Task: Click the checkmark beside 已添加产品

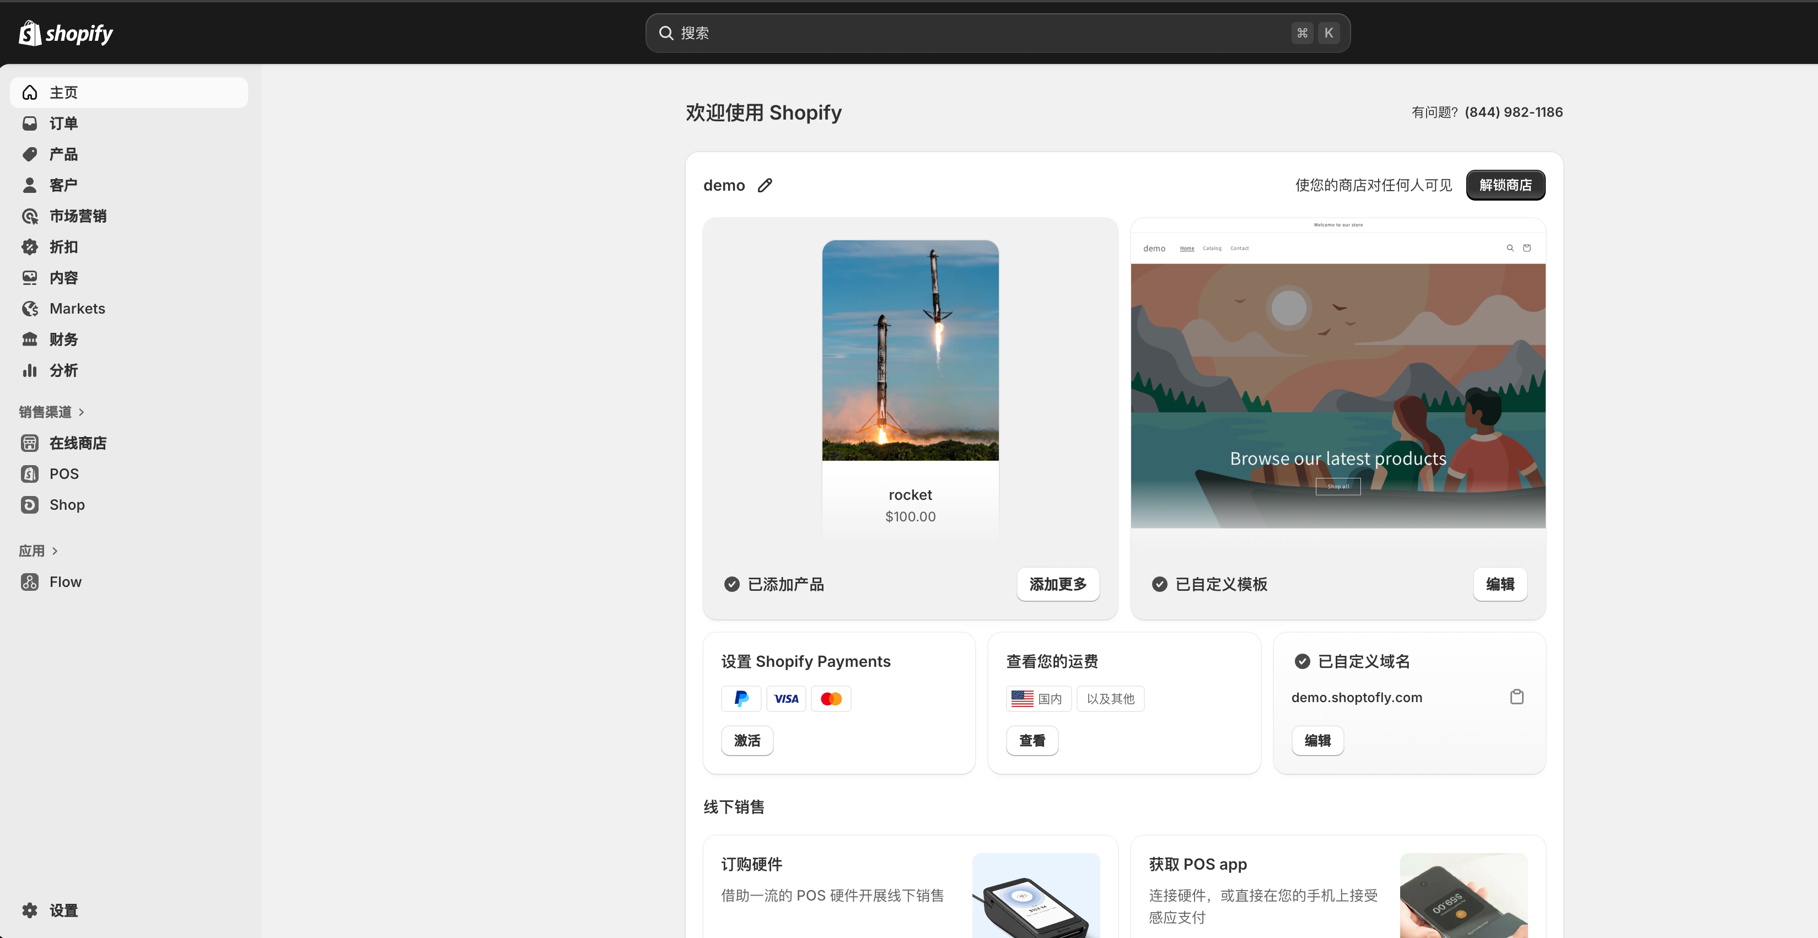Action: (732, 584)
